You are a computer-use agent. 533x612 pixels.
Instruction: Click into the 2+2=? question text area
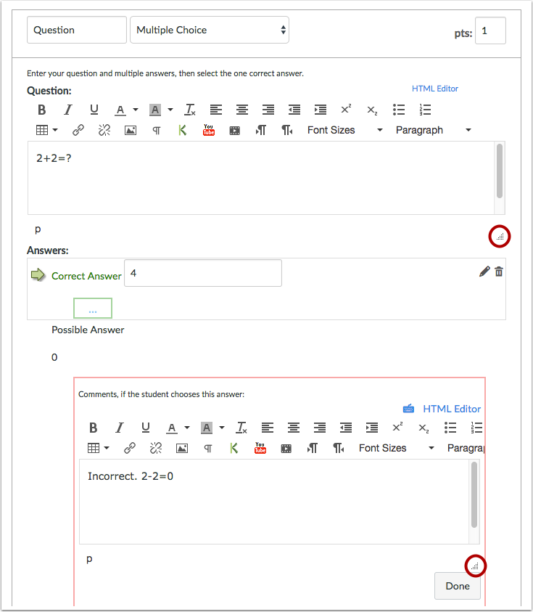tap(261, 178)
